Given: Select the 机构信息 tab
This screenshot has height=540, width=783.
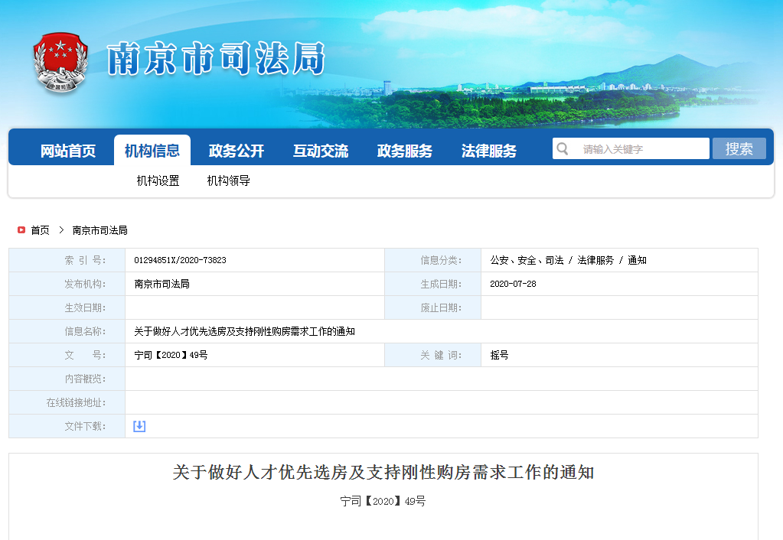Looking at the screenshot, I should coord(152,151).
